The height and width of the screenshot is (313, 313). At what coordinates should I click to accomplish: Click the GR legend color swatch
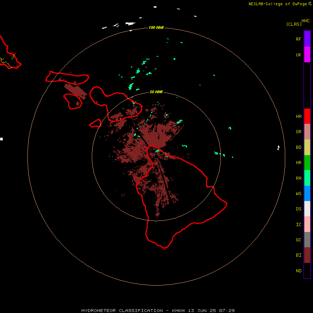pyautogui.click(x=307, y=132)
